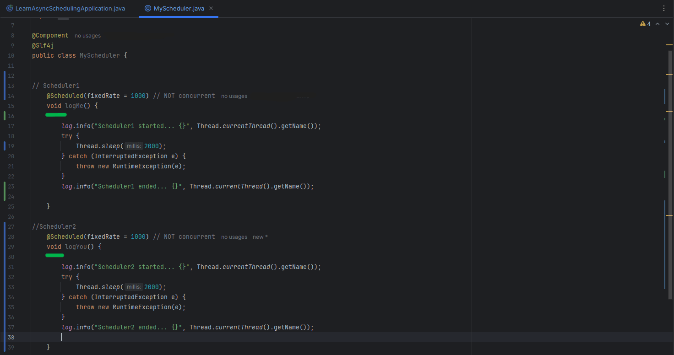
Task: Click the millis hint on line 19
Action: point(134,146)
